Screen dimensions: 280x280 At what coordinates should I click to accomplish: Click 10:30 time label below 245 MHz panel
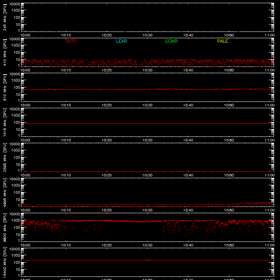click(x=147, y=35)
